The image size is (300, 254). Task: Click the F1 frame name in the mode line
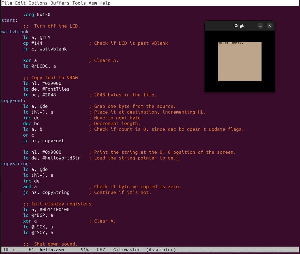tap(31, 249)
